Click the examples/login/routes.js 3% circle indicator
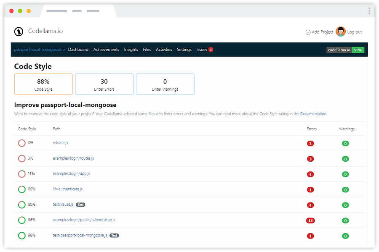Viewport: 379px width, 252px height. pyautogui.click(x=22, y=158)
